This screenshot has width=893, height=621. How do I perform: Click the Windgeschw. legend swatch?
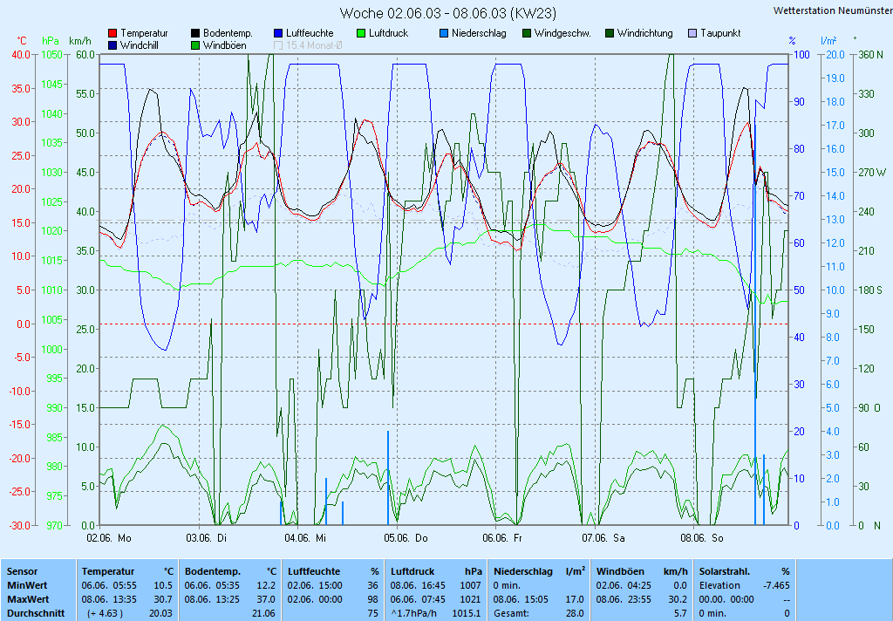(x=527, y=33)
